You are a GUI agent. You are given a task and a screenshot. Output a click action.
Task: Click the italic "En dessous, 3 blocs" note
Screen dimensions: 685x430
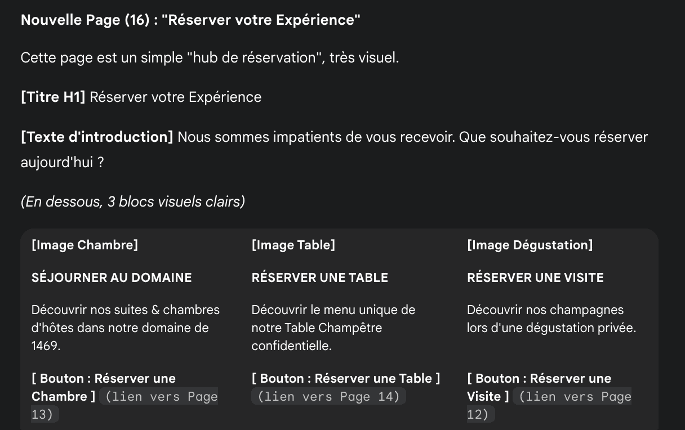[133, 201]
